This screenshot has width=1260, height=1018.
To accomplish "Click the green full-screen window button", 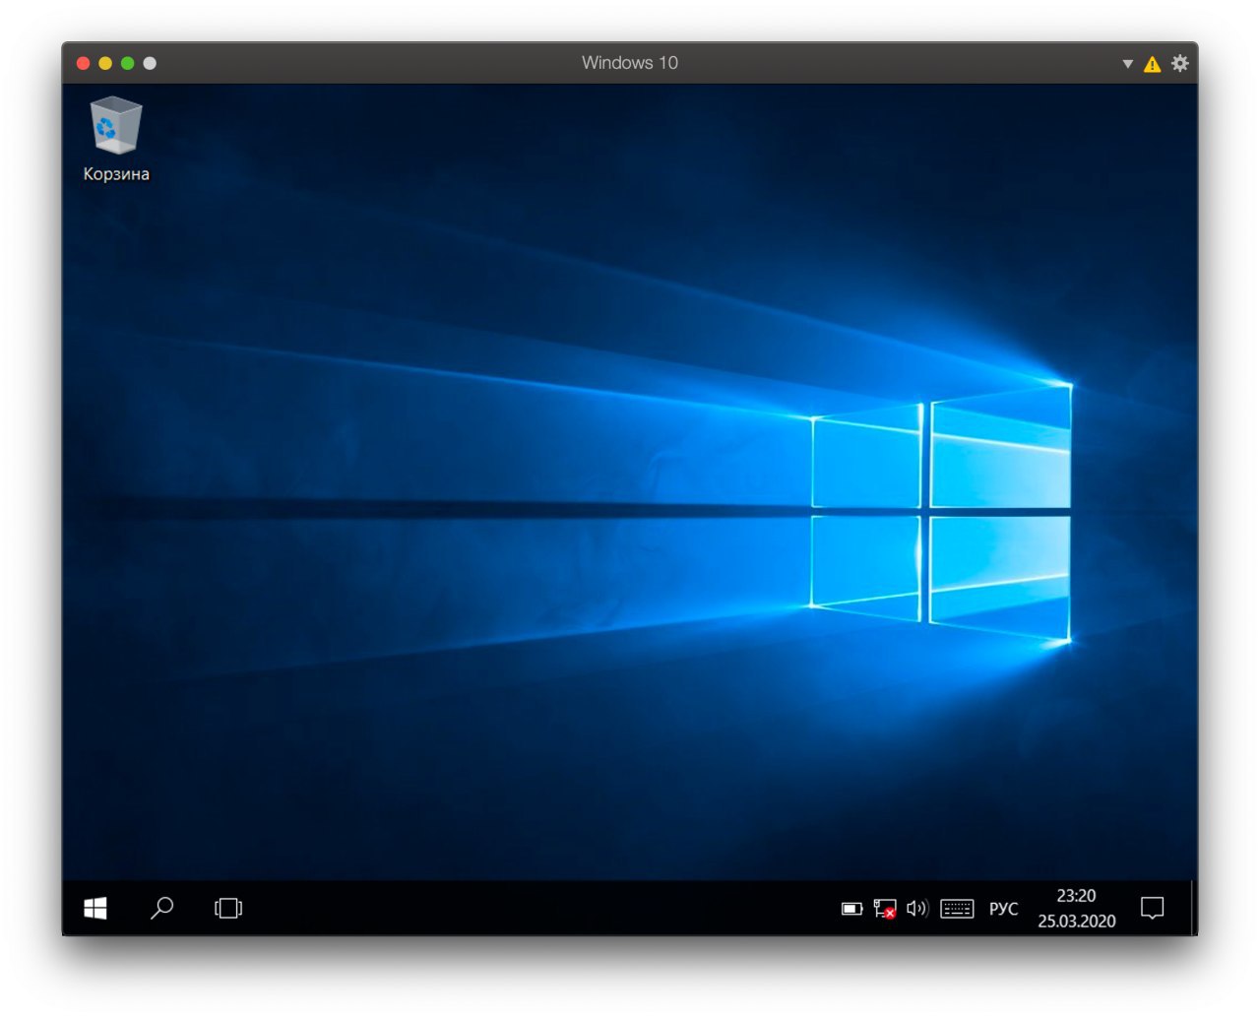I will 127,63.
